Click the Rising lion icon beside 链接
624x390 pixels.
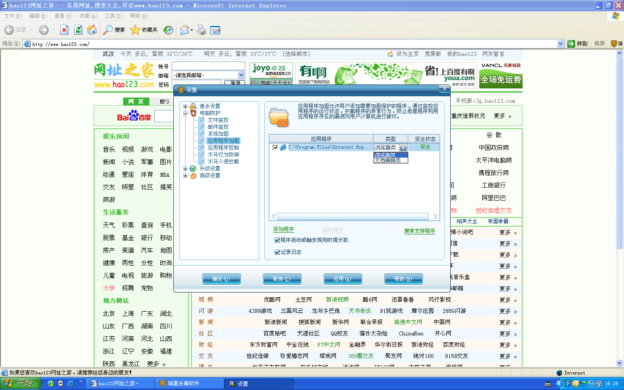[614, 44]
